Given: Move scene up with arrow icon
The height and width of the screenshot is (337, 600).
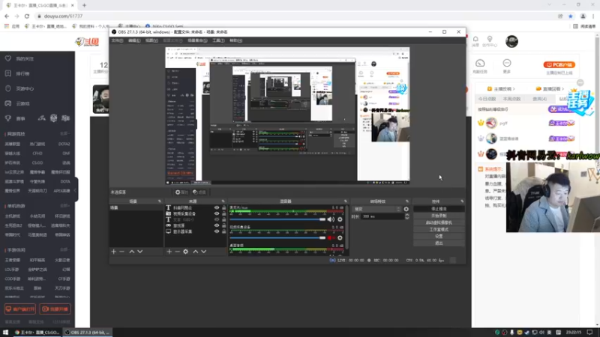Looking at the screenshot, I should [132, 252].
